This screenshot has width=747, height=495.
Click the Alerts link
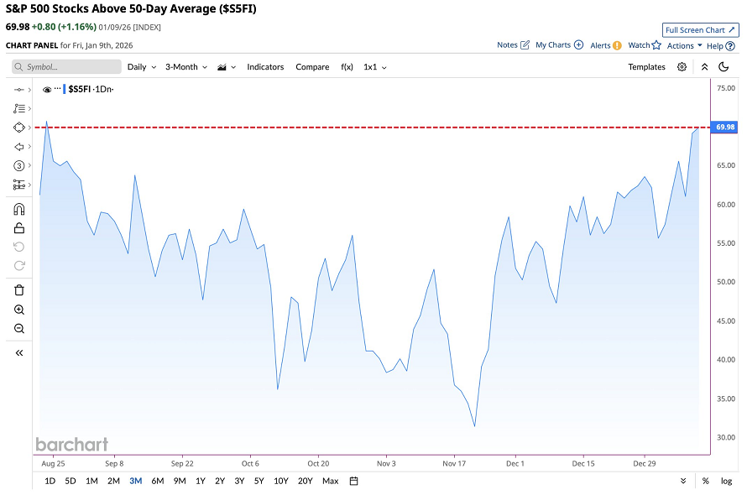point(600,46)
